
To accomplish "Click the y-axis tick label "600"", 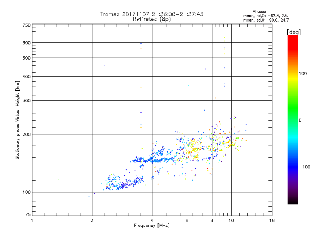I will (26, 43).
